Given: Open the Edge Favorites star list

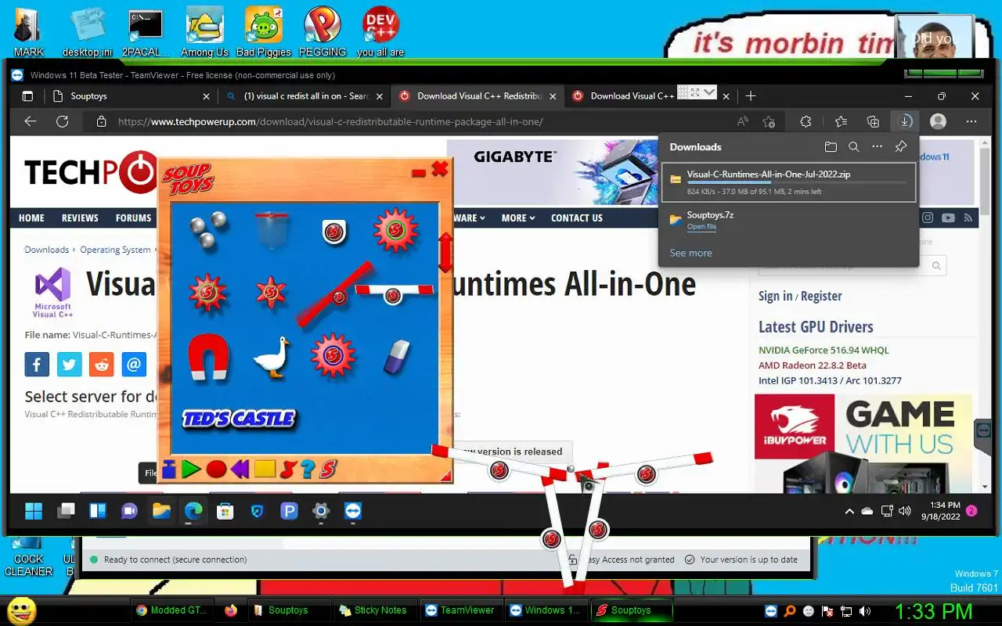Looking at the screenshot, I should [841, 121].
